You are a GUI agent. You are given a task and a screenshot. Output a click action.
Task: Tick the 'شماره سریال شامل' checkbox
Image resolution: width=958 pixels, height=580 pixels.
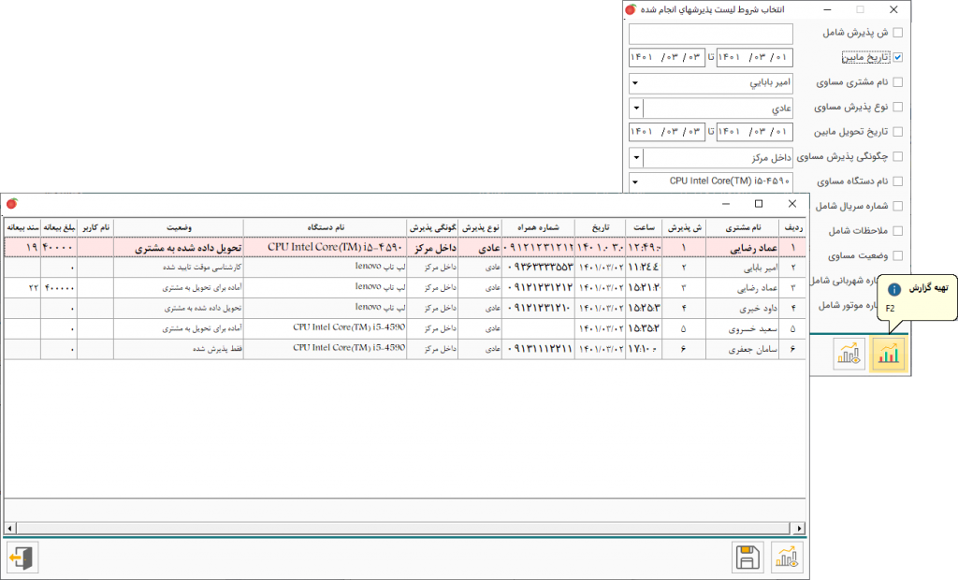tap(897, 206)
